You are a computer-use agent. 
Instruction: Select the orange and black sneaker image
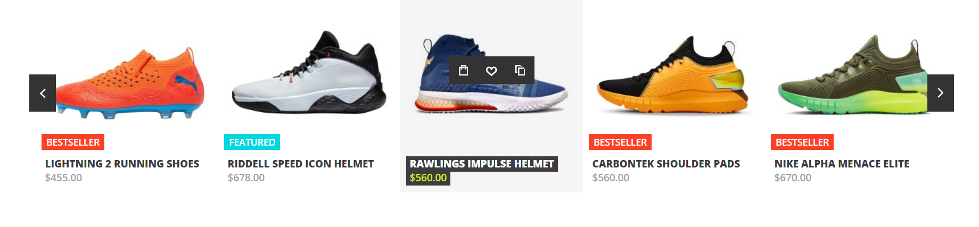tap(673, 74)
